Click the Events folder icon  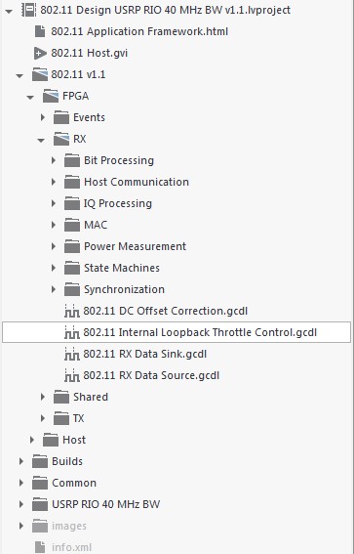tap(61, 117)
